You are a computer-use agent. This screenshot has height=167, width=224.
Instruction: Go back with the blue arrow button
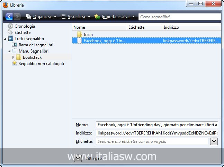point(9,17)
